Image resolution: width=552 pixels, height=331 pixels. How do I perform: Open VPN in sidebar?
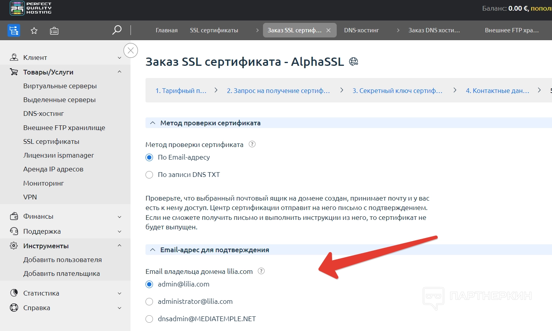pyautogui.click(x=30, y=197)
